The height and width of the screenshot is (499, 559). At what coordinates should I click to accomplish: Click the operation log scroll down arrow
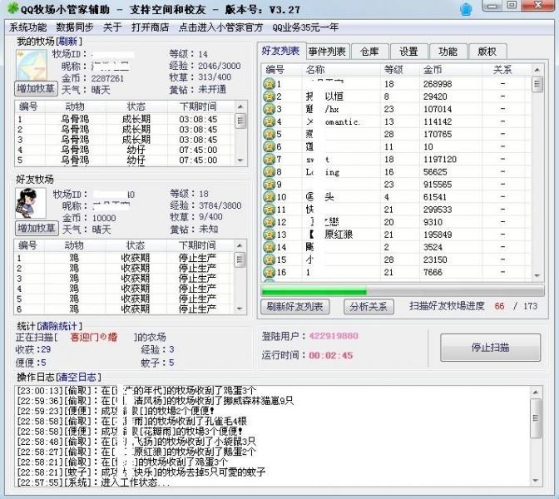pos(536,481)
